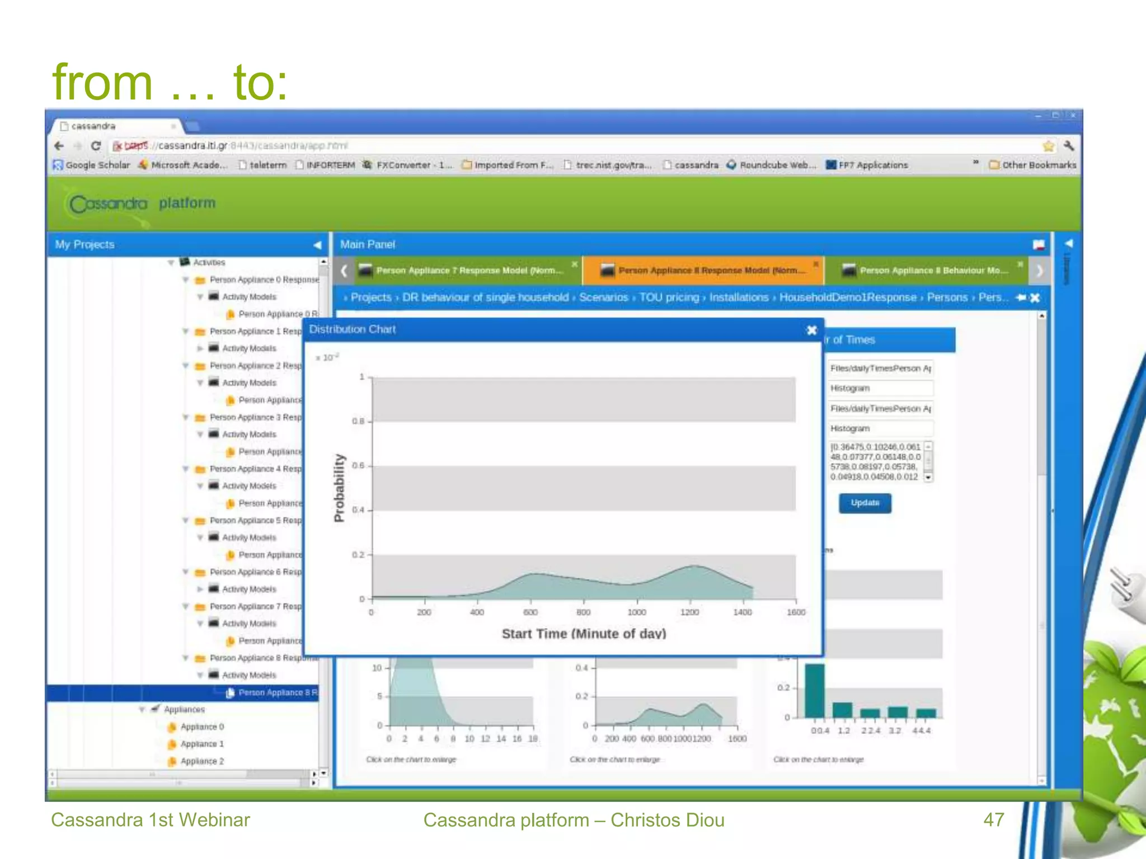
Task: Bookmark page with the star icon
Action: point(1048,146)
